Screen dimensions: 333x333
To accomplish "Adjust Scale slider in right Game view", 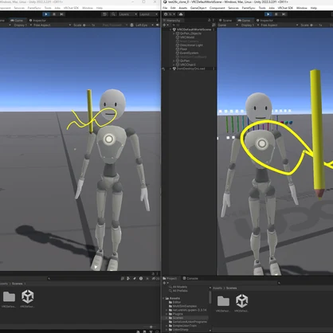I will [315, 25].
